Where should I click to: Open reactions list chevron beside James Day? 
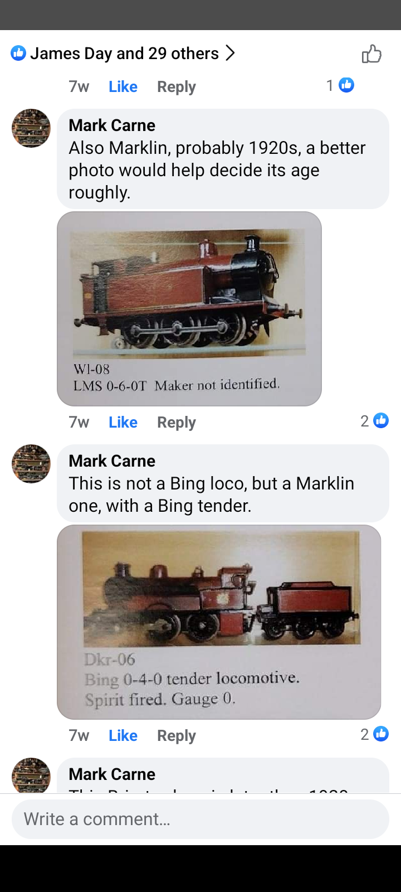[230, 53]
